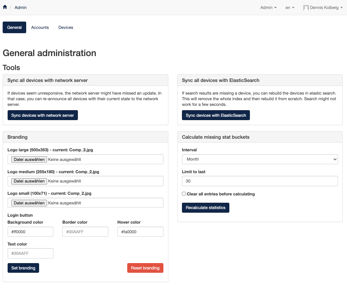347x288 pixels.
Task: Switch to the Devices tab
Action: click(x=66, y=28)
